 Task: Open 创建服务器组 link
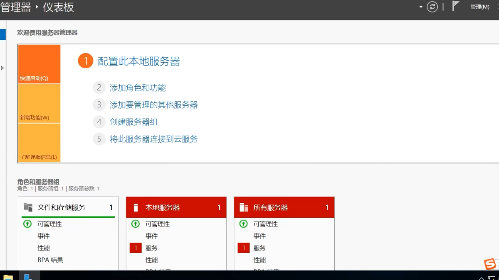pyautogui.click(x=134, y=122)
